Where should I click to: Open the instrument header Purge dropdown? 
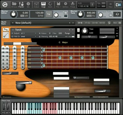coord(69,33)
